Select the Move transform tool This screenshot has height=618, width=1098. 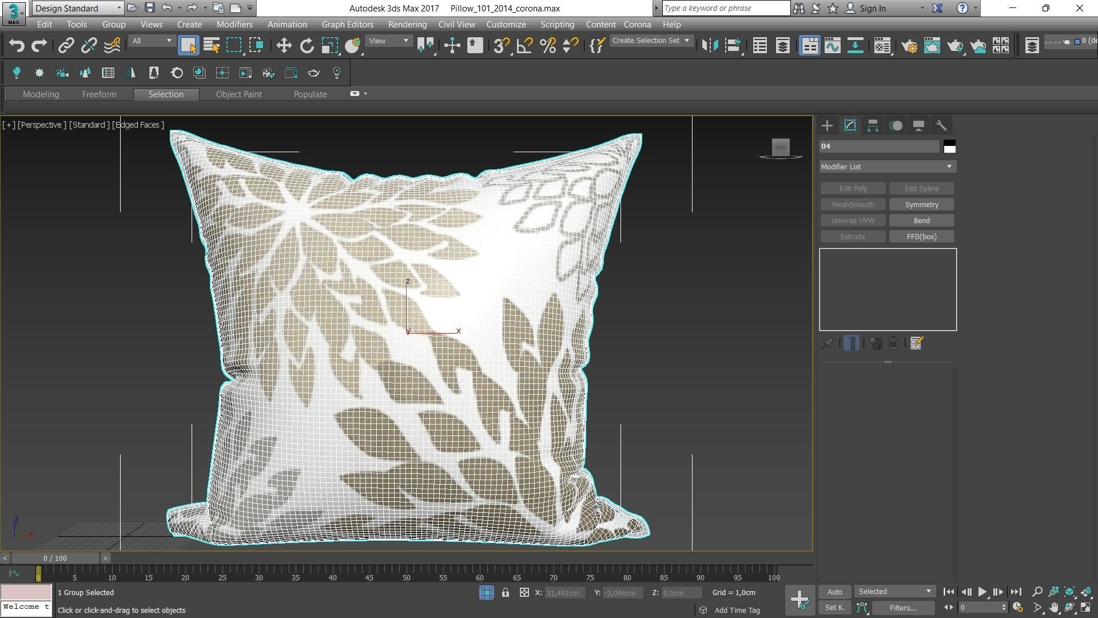[284, 46]
